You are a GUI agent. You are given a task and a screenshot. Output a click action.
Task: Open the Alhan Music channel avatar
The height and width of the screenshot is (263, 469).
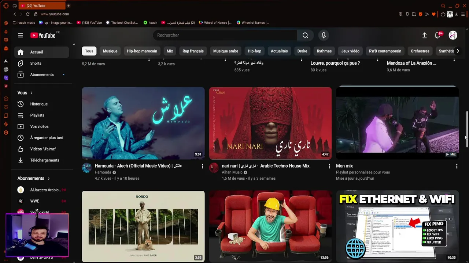pos(214,168)
